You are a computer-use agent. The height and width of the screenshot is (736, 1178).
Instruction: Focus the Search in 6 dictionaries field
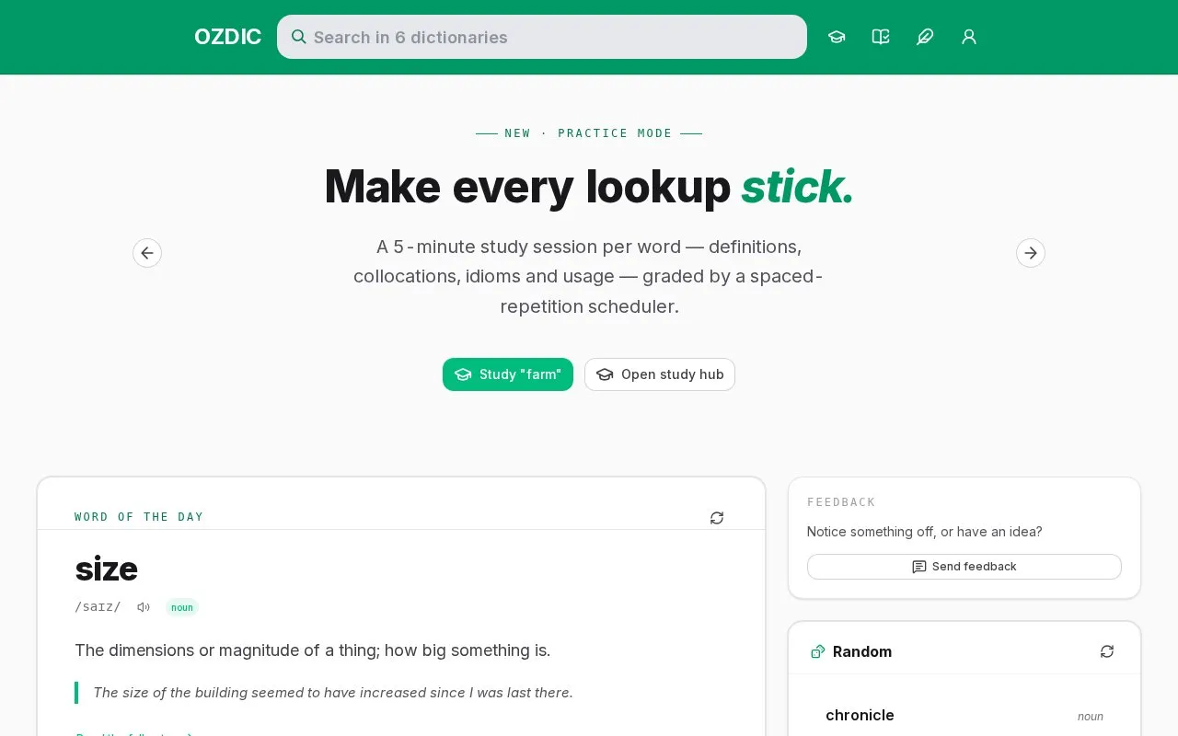click(x=542, y=37)
